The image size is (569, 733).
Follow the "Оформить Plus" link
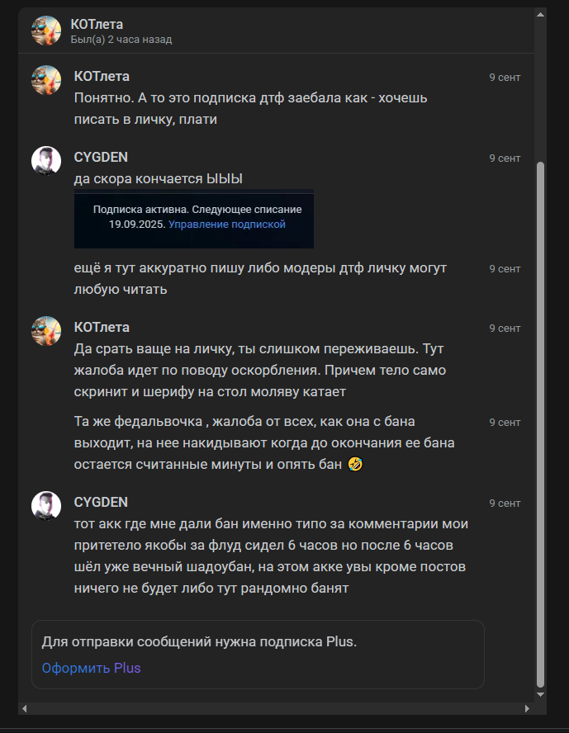click(x=92, y=668)
